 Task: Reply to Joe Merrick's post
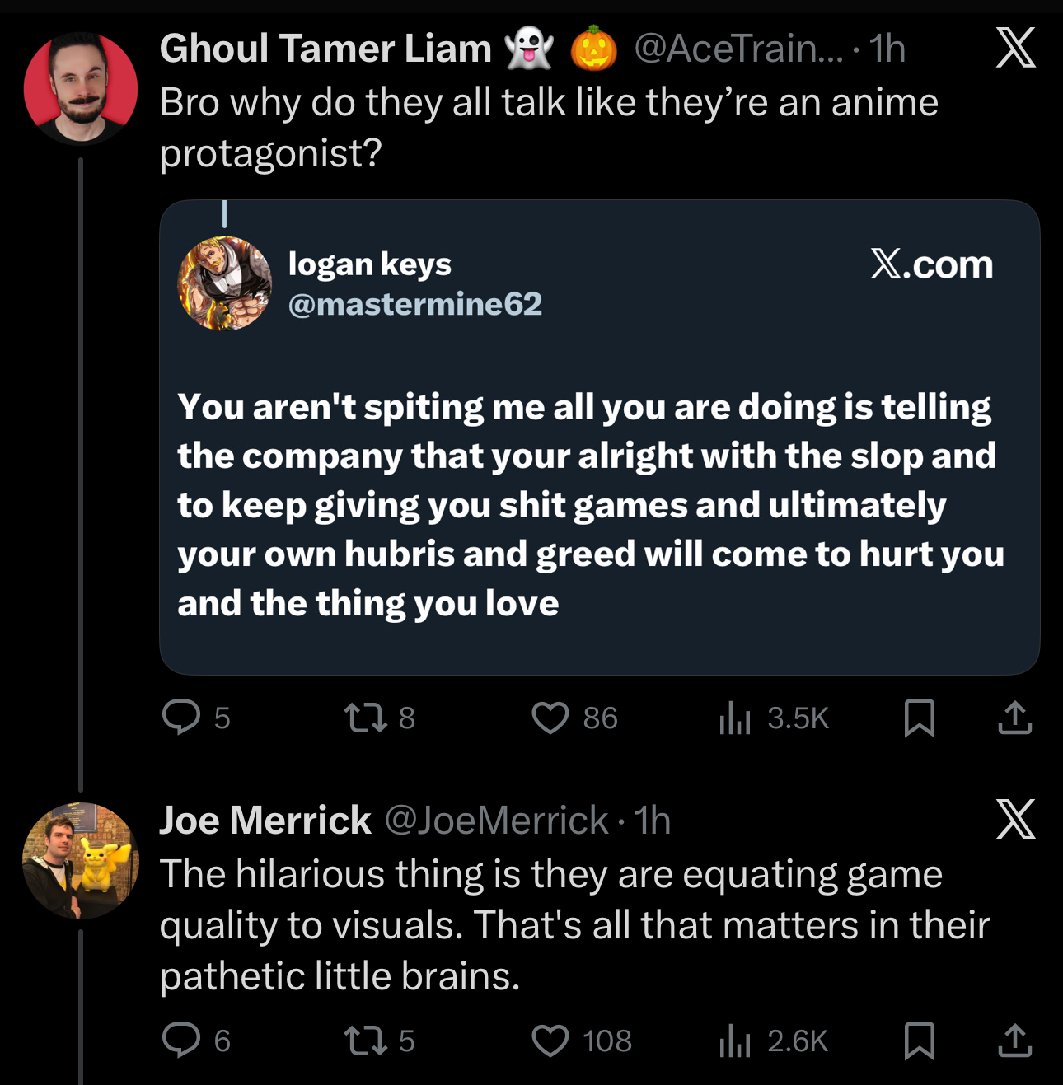[x=181, y=1040]
